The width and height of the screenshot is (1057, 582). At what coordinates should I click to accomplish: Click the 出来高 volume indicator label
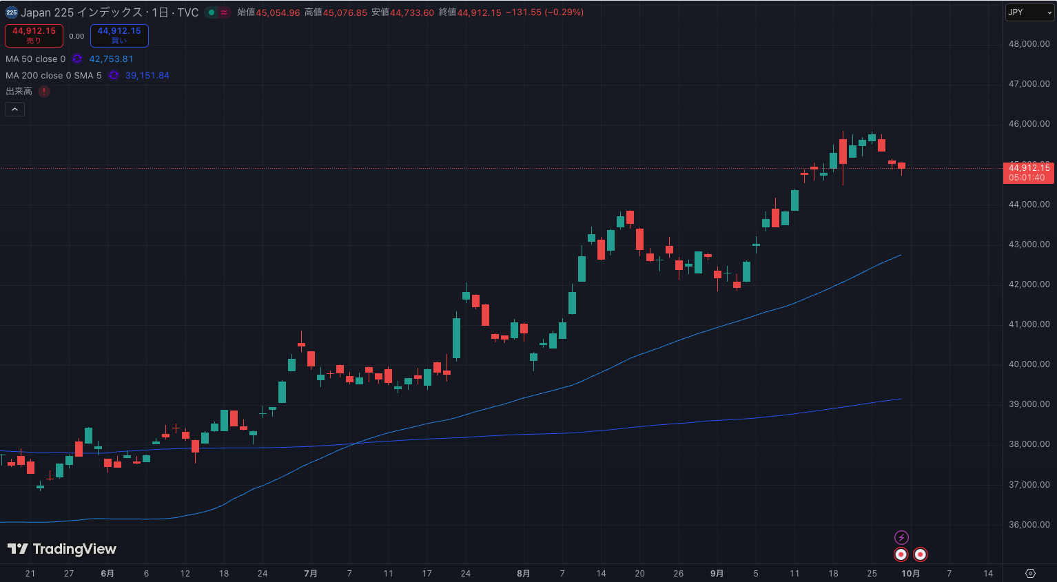tap(19, 92)
